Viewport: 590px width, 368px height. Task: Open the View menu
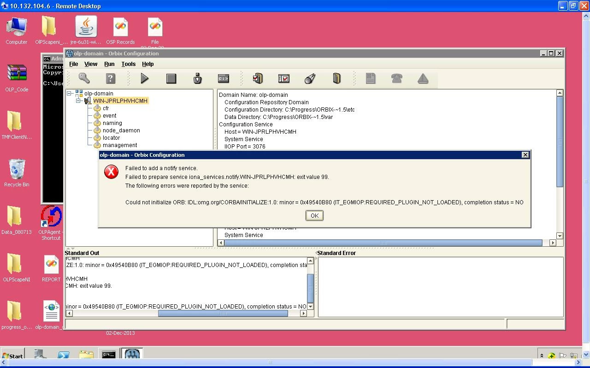point(91,64)
